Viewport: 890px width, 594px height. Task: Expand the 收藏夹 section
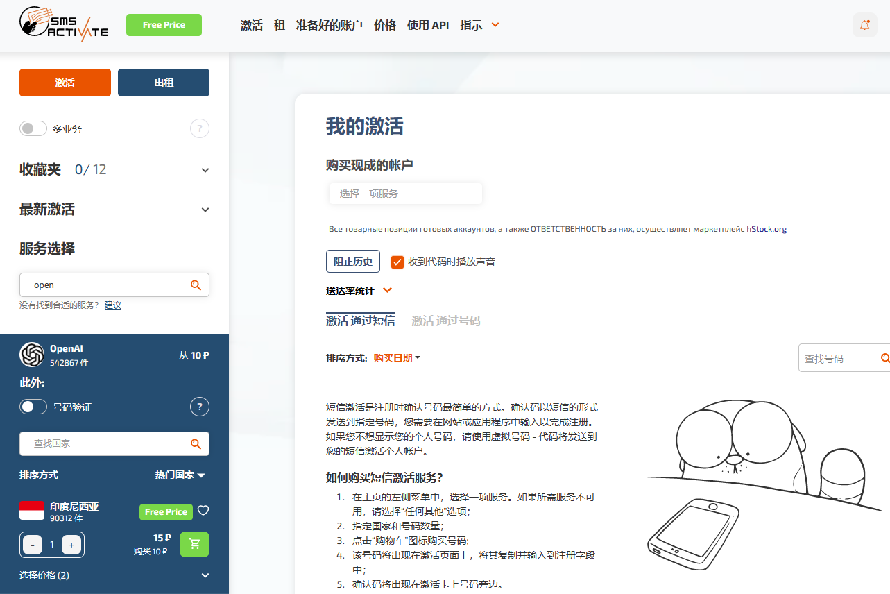tap(205, 170)
